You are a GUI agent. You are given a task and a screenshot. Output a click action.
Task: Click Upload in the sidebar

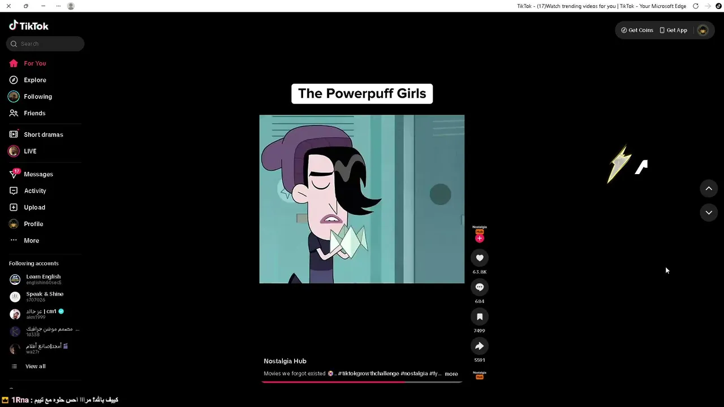coord(27,207)
